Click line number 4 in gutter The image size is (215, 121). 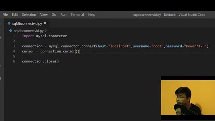click(x=14, y=51)
